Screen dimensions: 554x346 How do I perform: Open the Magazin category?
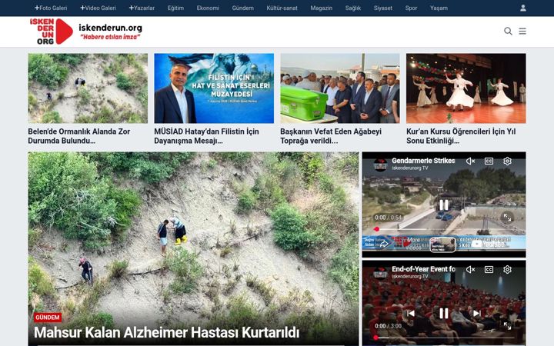pyautogui.click(x=321, y=8)
